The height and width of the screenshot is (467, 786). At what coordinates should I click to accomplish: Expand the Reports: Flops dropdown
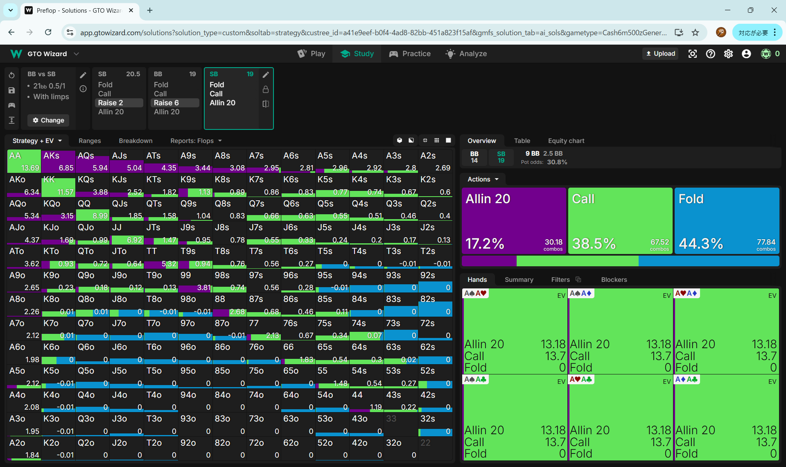coord(196,141)
